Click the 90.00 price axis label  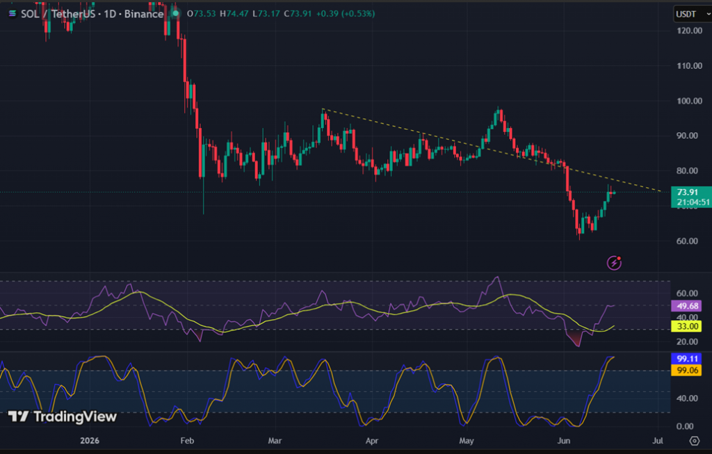click(x=687, y=136)
